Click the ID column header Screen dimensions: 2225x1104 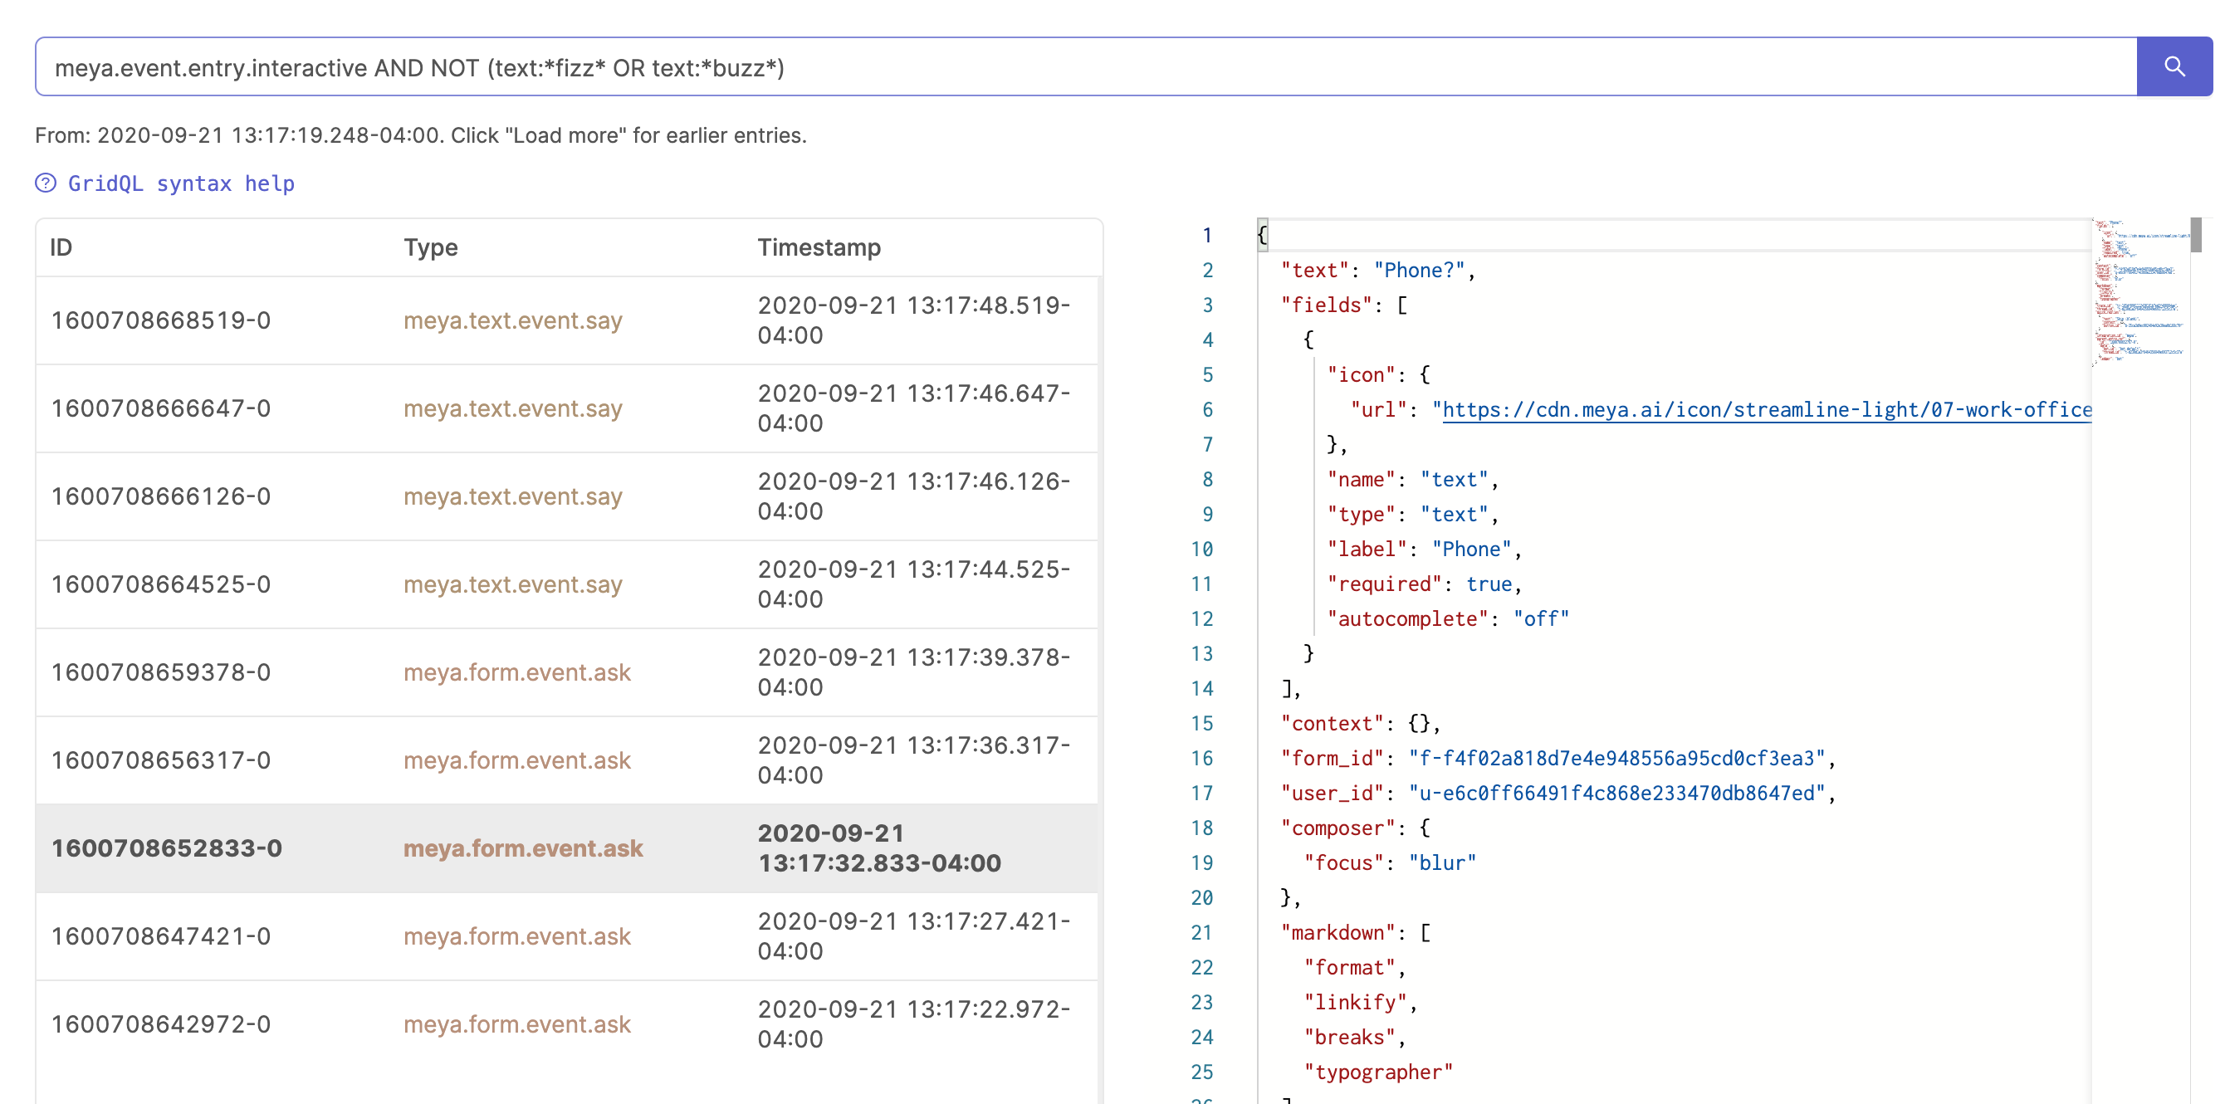coord(61,248)
